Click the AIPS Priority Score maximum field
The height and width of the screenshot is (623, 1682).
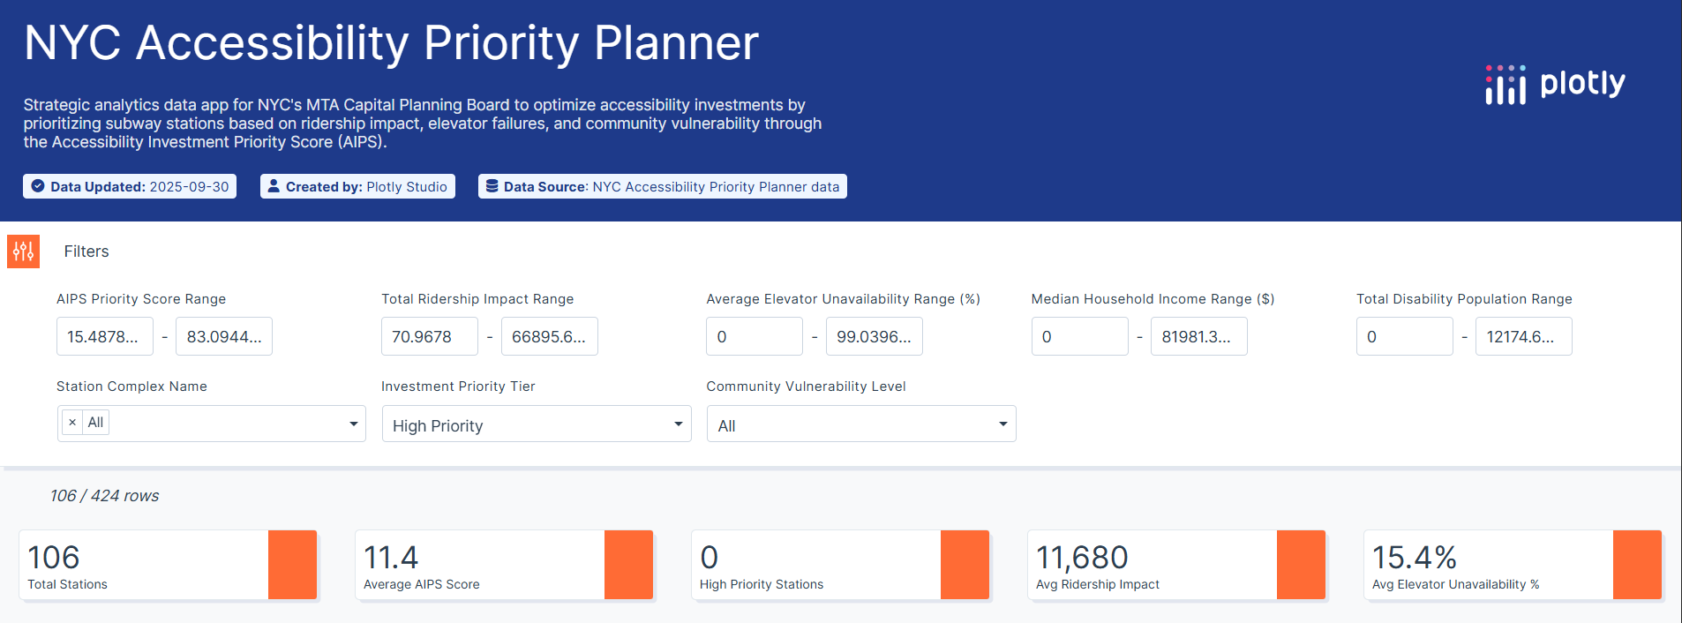tap(223, 336)
